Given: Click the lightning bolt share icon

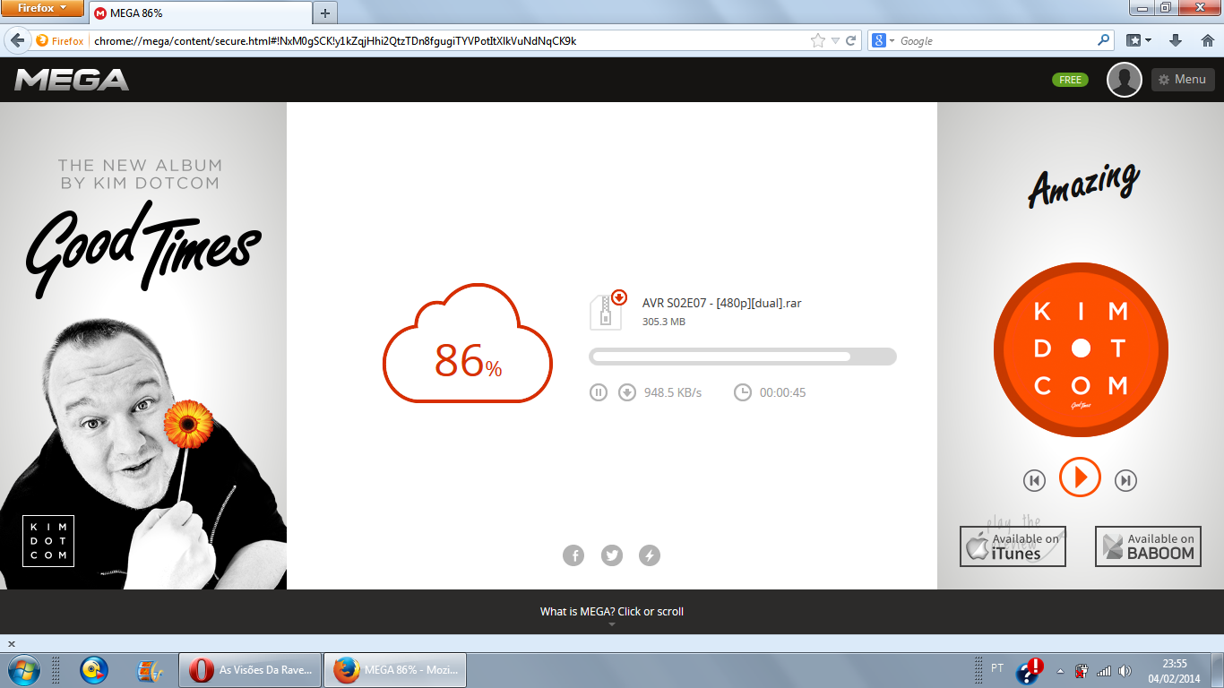Looking at the screenshot, I should pyautogui.click(x=650, y=555).
